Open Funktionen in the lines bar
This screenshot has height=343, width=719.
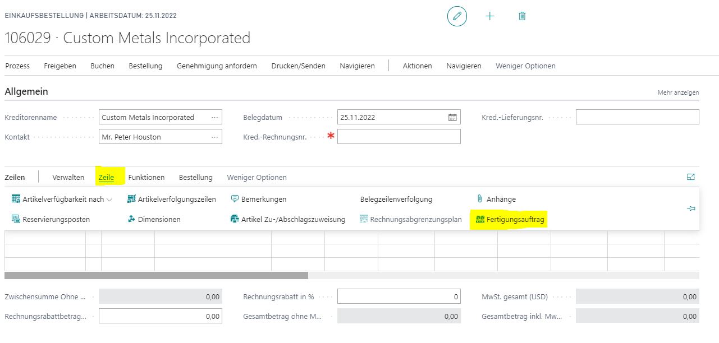146,177
